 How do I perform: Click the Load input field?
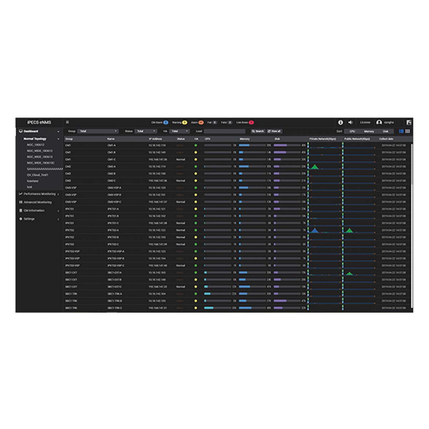[225, 131]
